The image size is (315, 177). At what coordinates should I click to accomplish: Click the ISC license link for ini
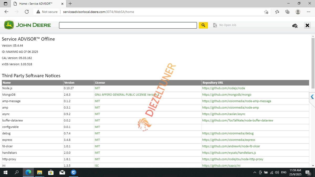click(x=97, y=165)
